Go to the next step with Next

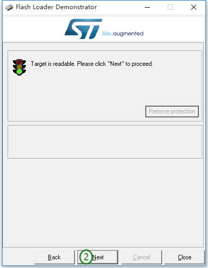coord(98,257)
